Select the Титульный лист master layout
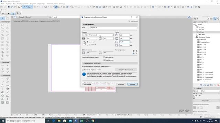 pyautogui.click(x=205, y=42)
